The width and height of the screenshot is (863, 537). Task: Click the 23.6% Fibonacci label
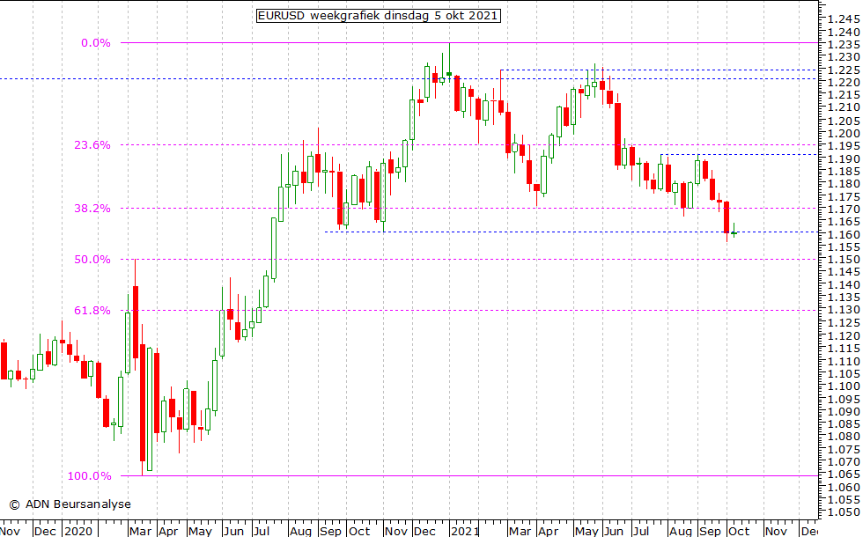pos(92,145)
